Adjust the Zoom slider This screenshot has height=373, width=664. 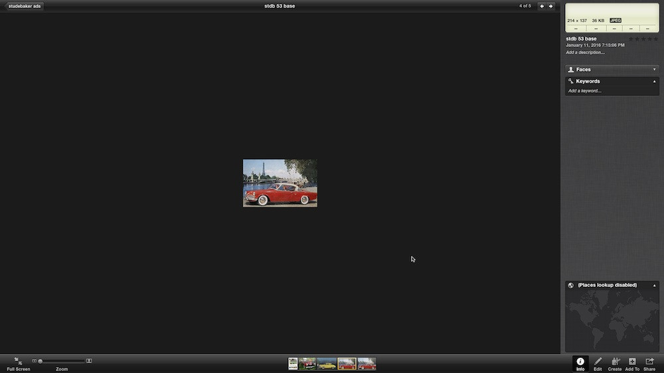pyautogui.click(x=61, y=361)
